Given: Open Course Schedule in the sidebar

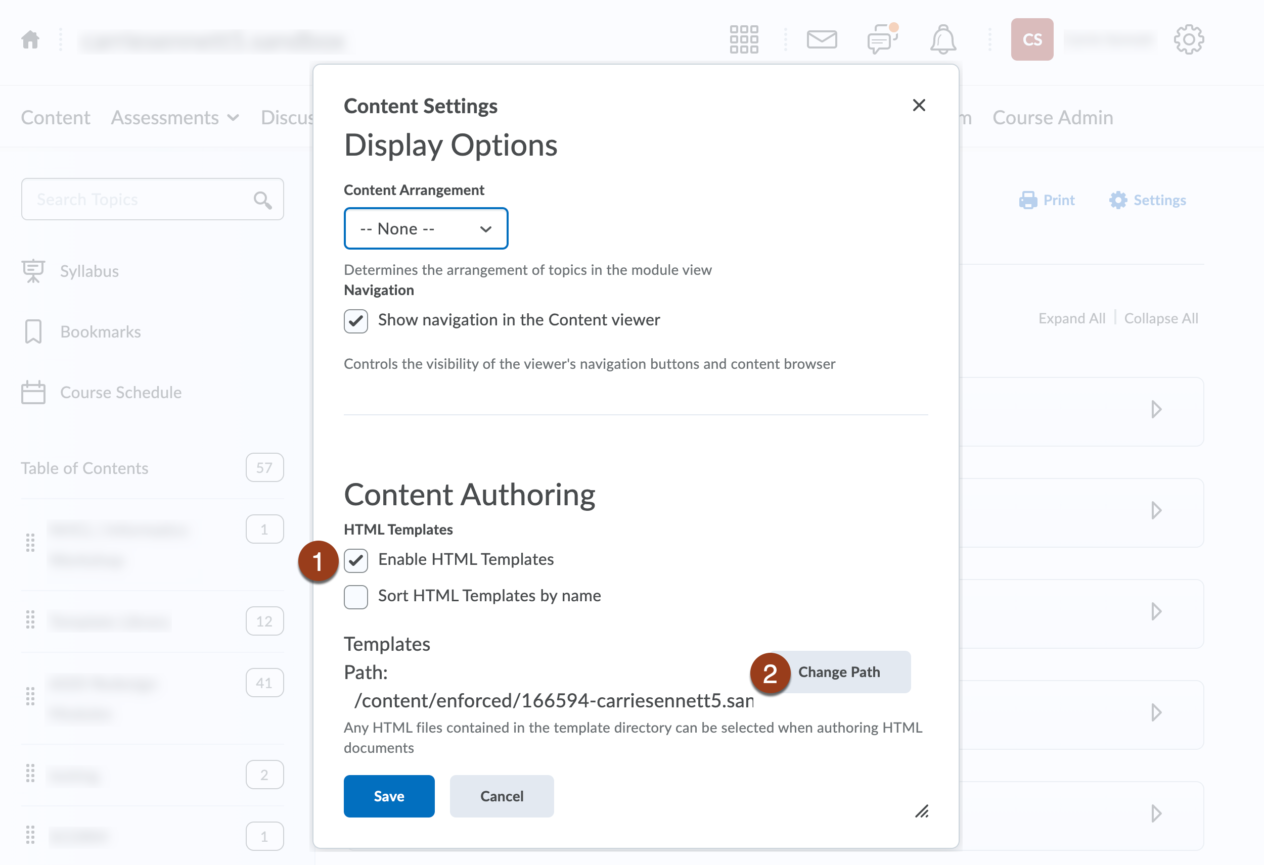Looking at the screenshot, I should pos(121,392).
